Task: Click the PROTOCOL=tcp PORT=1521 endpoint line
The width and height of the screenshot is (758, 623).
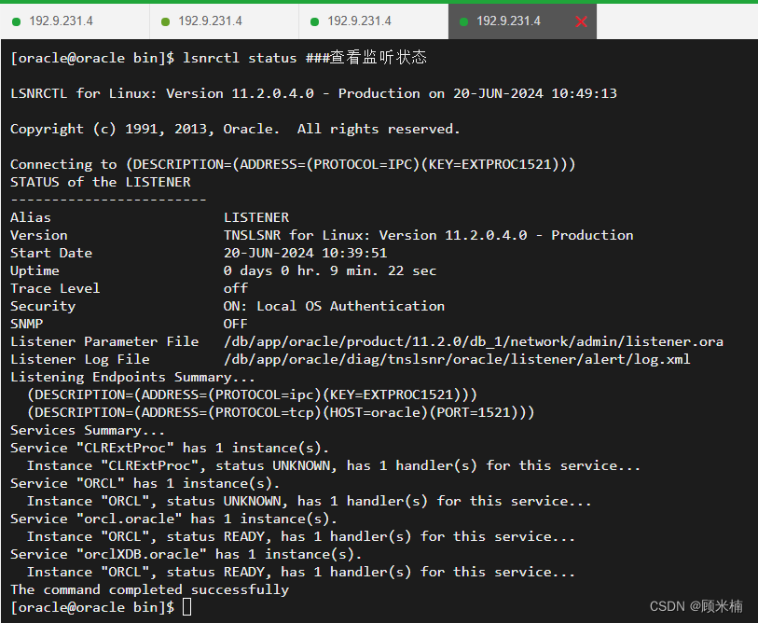Action: coord(281,412)
